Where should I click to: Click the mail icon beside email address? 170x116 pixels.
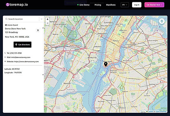[5, 57]
